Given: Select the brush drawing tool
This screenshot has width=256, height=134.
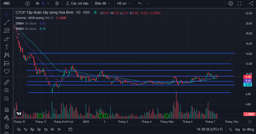Looking at the screenshot, I should tap(7, 39).
